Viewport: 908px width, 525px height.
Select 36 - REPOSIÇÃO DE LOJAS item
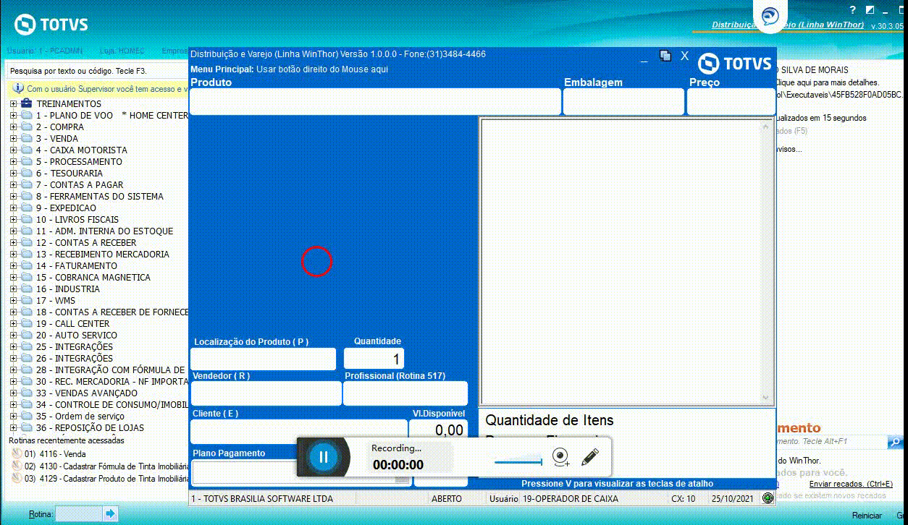pyautogui.click(x=90, y=427)
